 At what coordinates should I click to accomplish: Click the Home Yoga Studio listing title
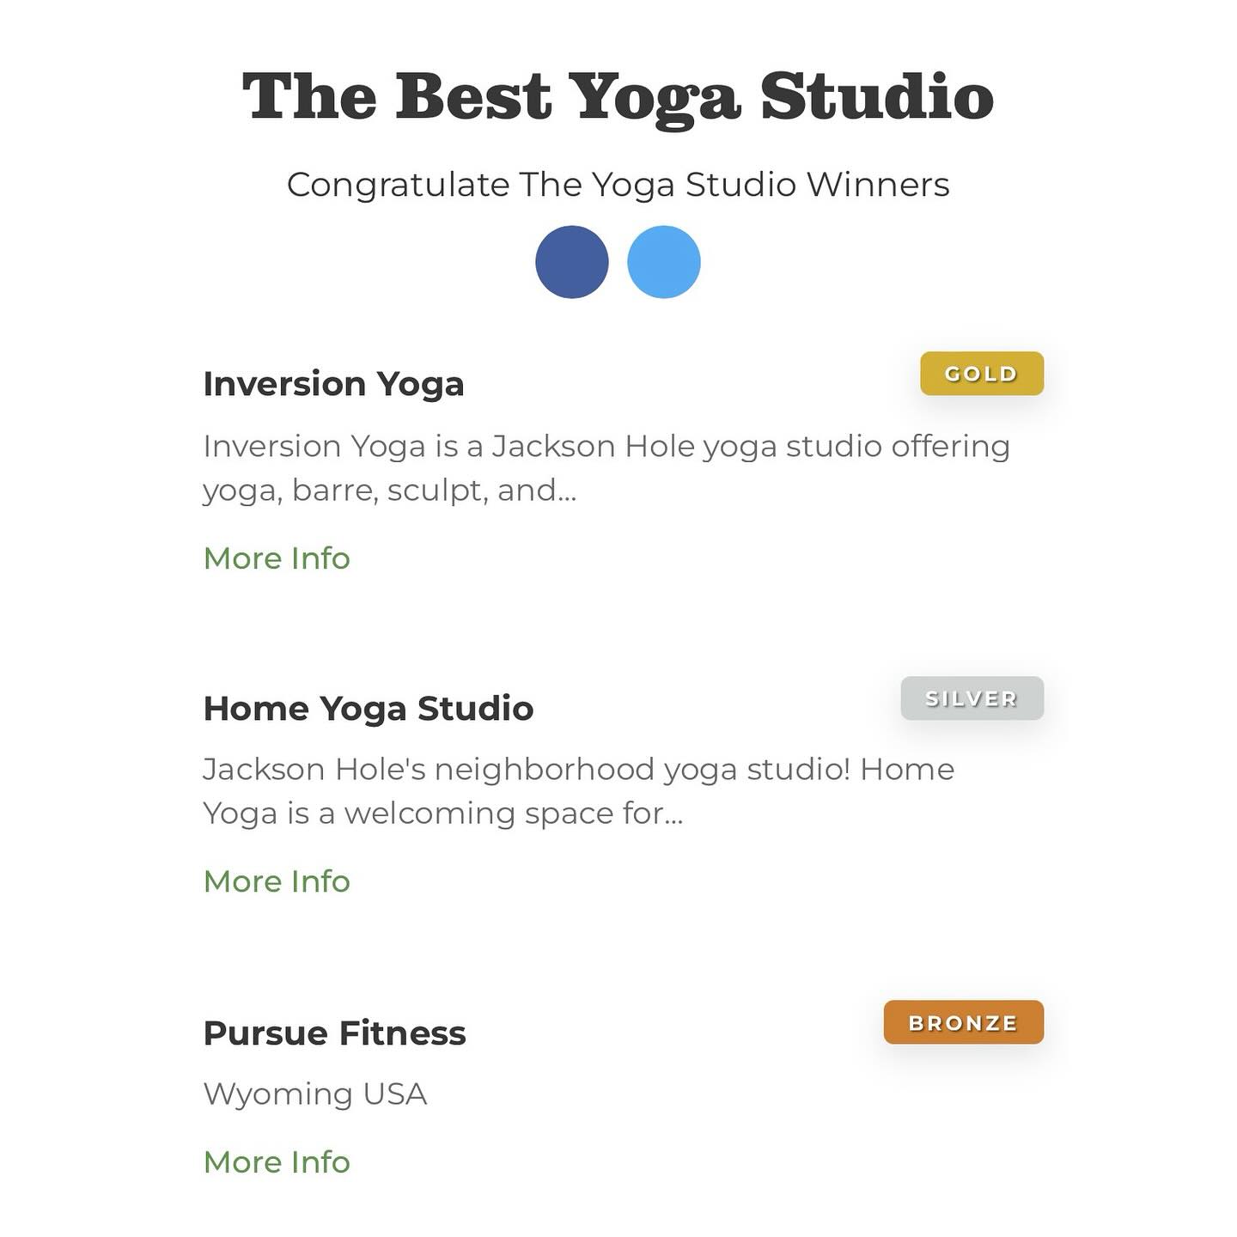tap(369, 709)
